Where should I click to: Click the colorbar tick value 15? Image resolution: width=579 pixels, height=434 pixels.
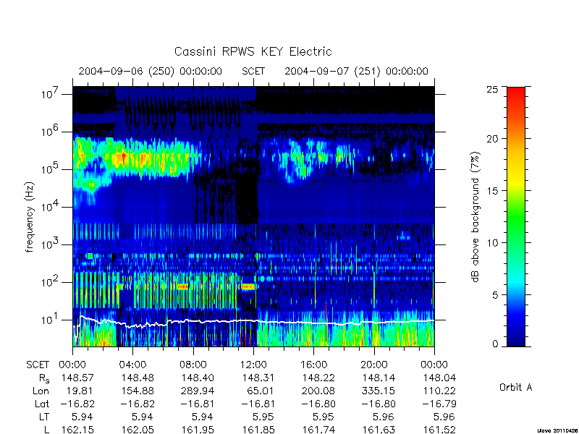(x=493, y=191)
